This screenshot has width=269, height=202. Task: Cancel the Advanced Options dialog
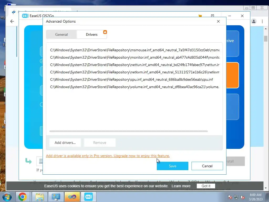coord(207,166)
